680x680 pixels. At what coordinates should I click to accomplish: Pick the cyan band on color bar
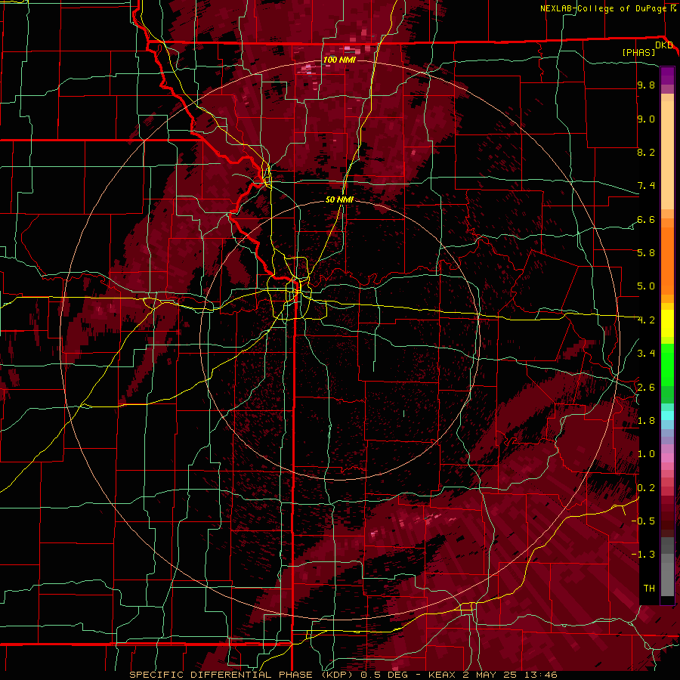pos(667,416)
